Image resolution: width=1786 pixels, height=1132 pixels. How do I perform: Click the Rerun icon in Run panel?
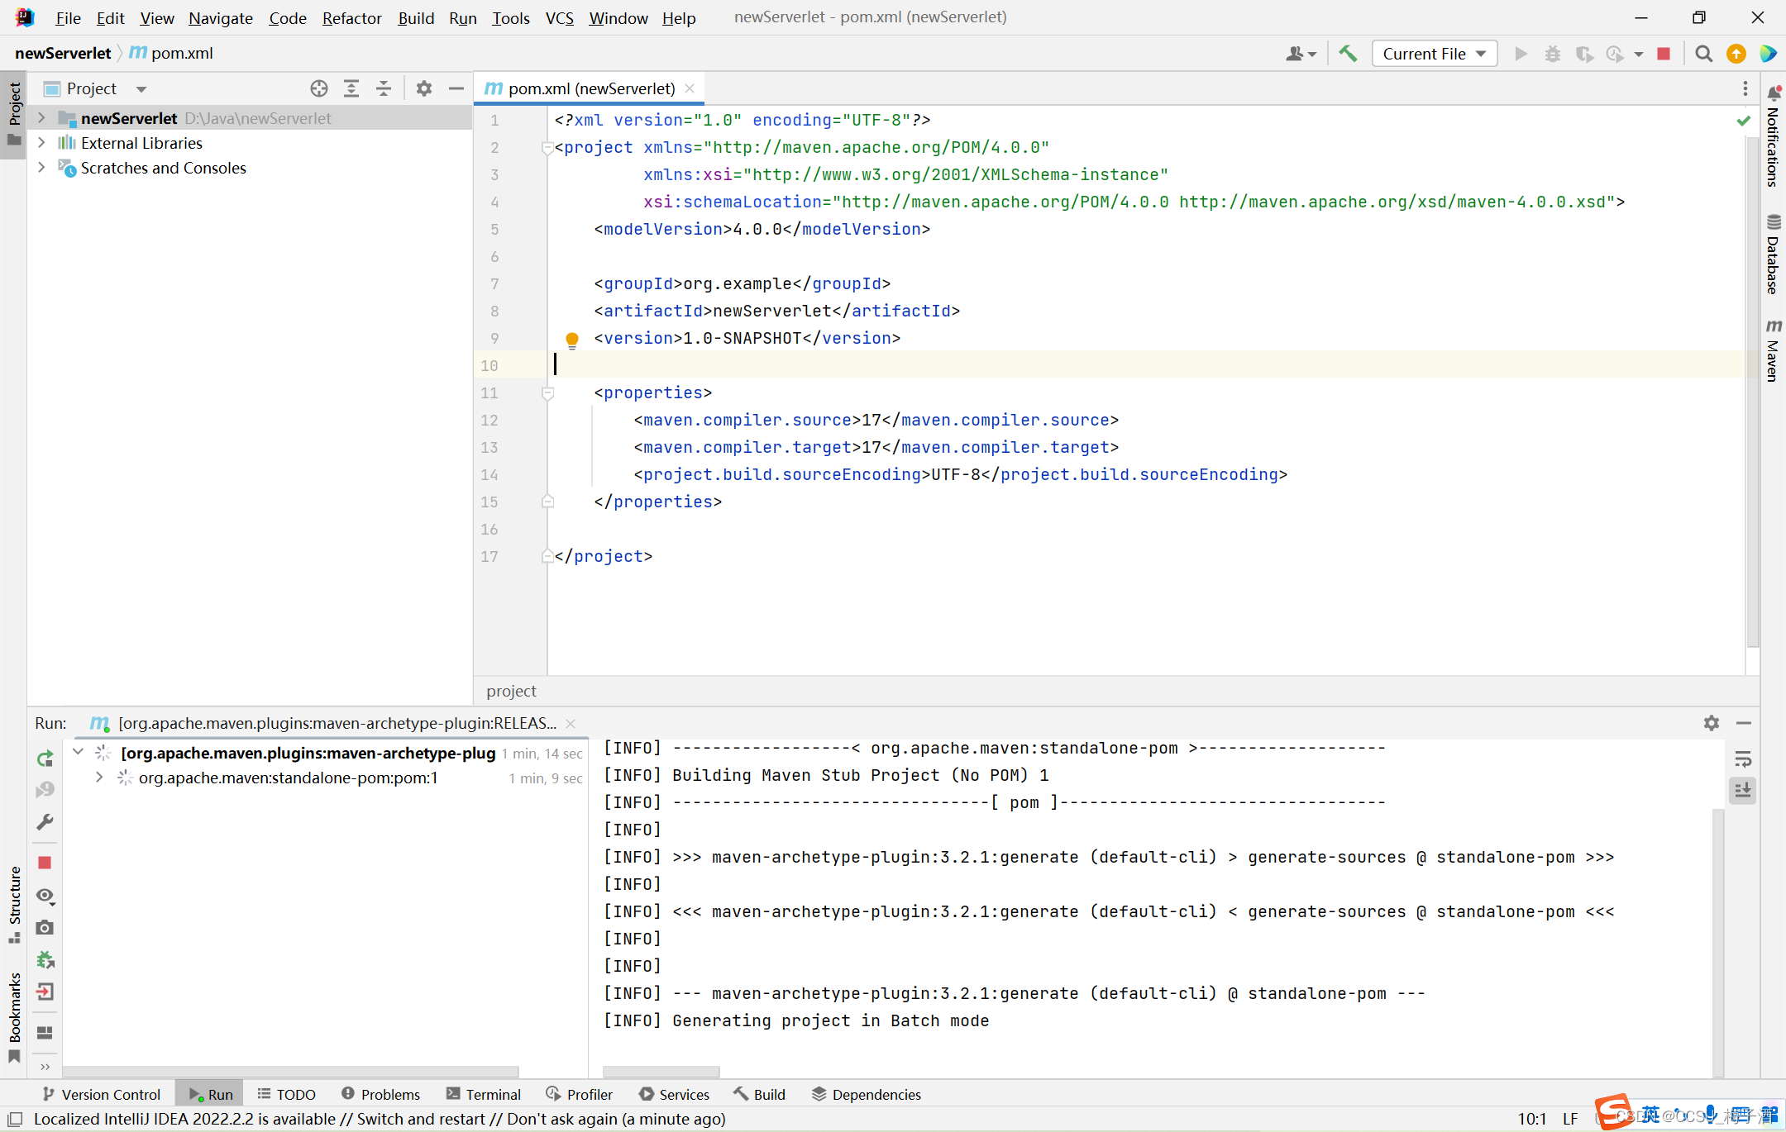point(45,759)
